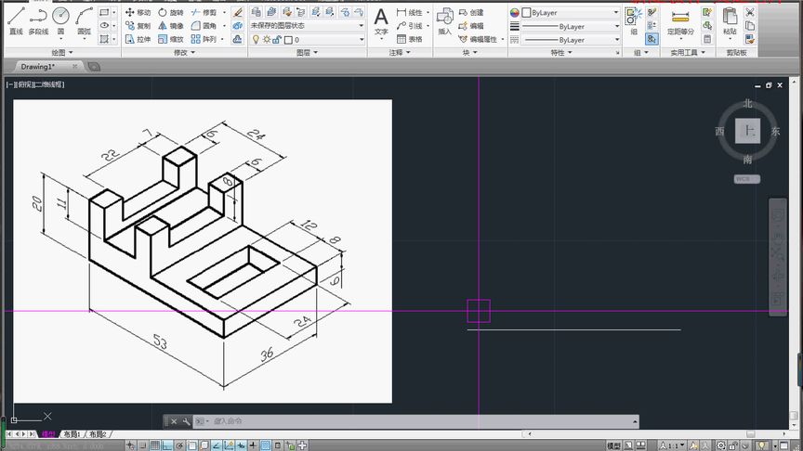Switch to the 布局1 layout tab
The image size is (803, 451).
tap(72, 434)
